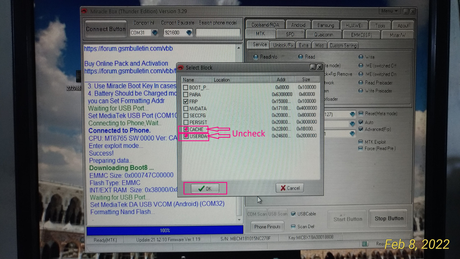Click the log scrollbar up arrow
The image size is (460, 259).
coord(239,48)
